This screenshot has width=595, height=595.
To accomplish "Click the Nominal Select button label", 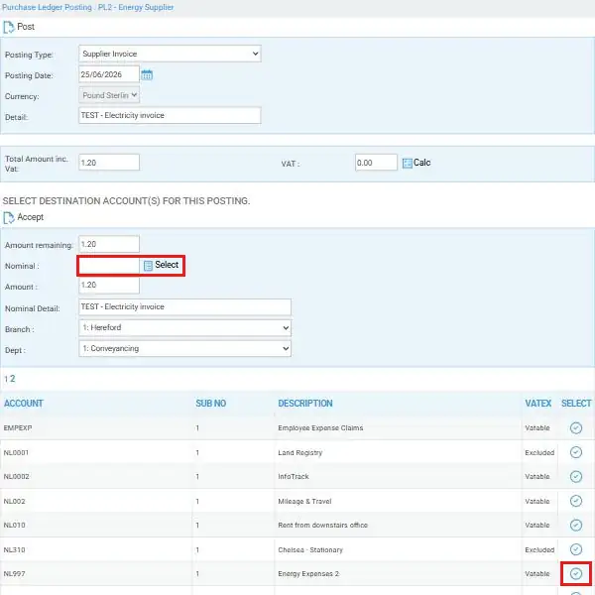I will click(x=167, y=265).
